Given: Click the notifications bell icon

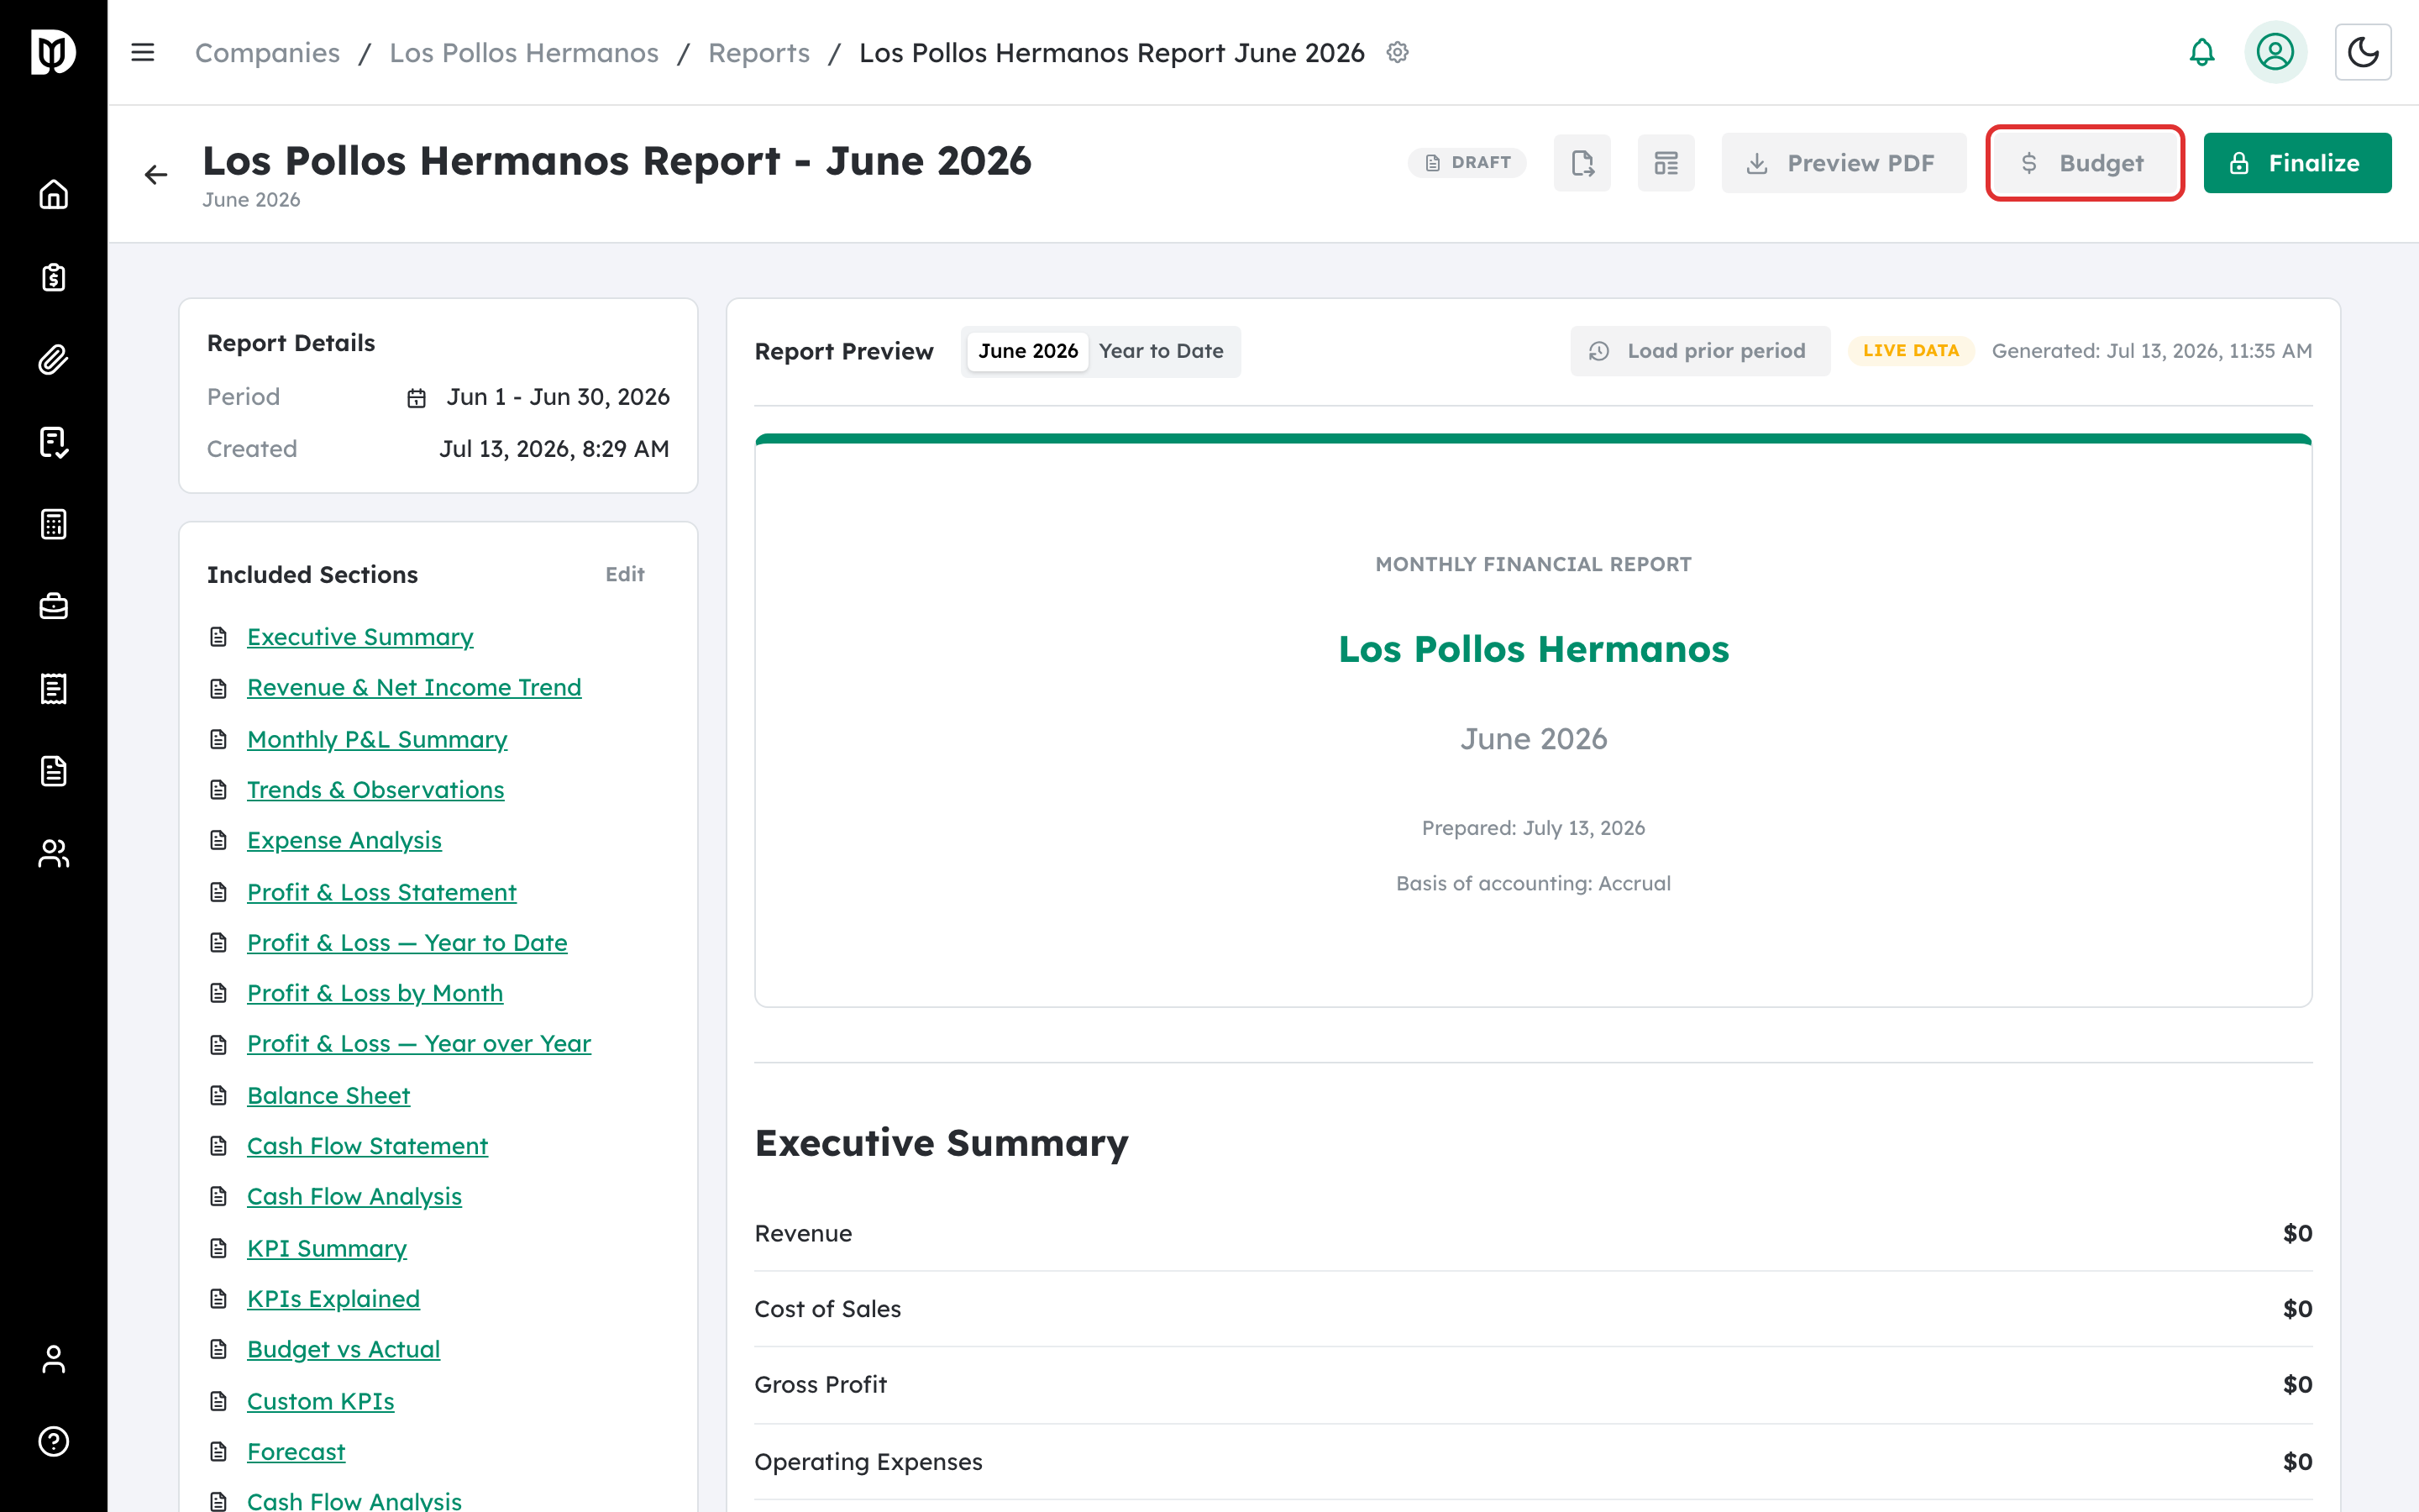Looking at the screenshot, I should coord(2201,52).
